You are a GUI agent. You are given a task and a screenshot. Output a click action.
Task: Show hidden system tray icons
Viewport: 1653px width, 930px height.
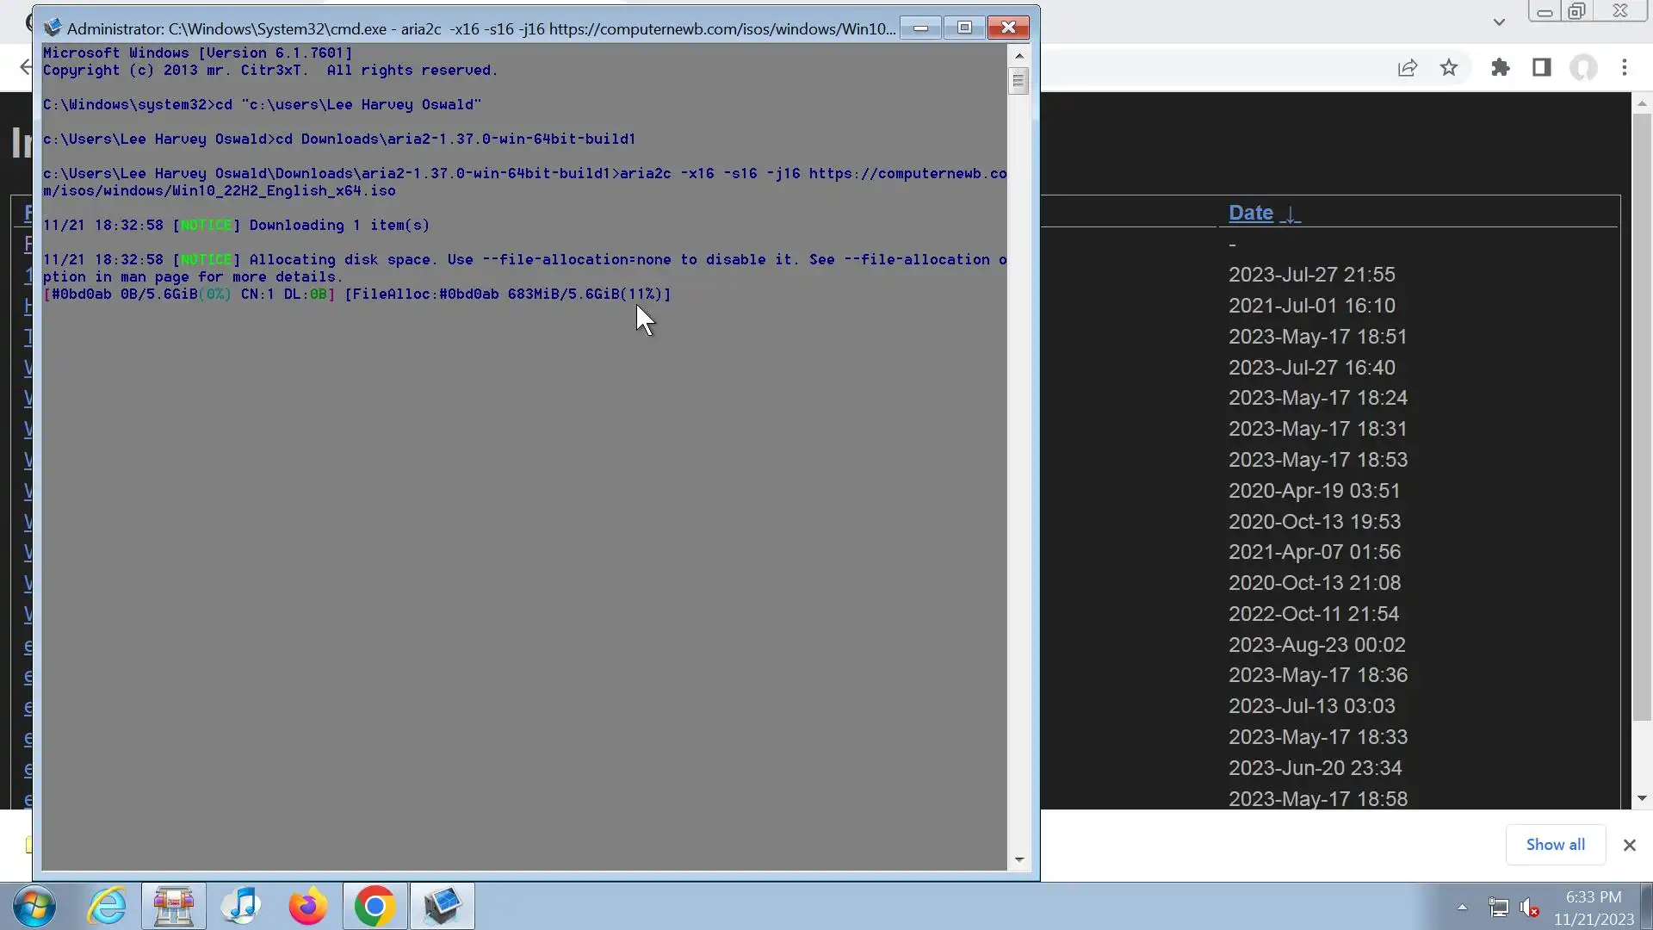[x=1462, y=907]
